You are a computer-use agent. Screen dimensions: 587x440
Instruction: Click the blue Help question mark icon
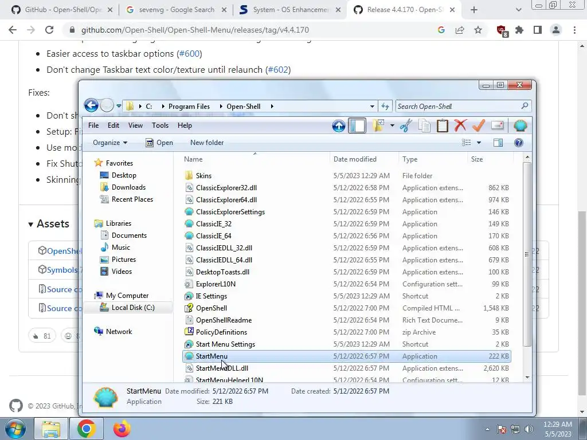(518, 143)
